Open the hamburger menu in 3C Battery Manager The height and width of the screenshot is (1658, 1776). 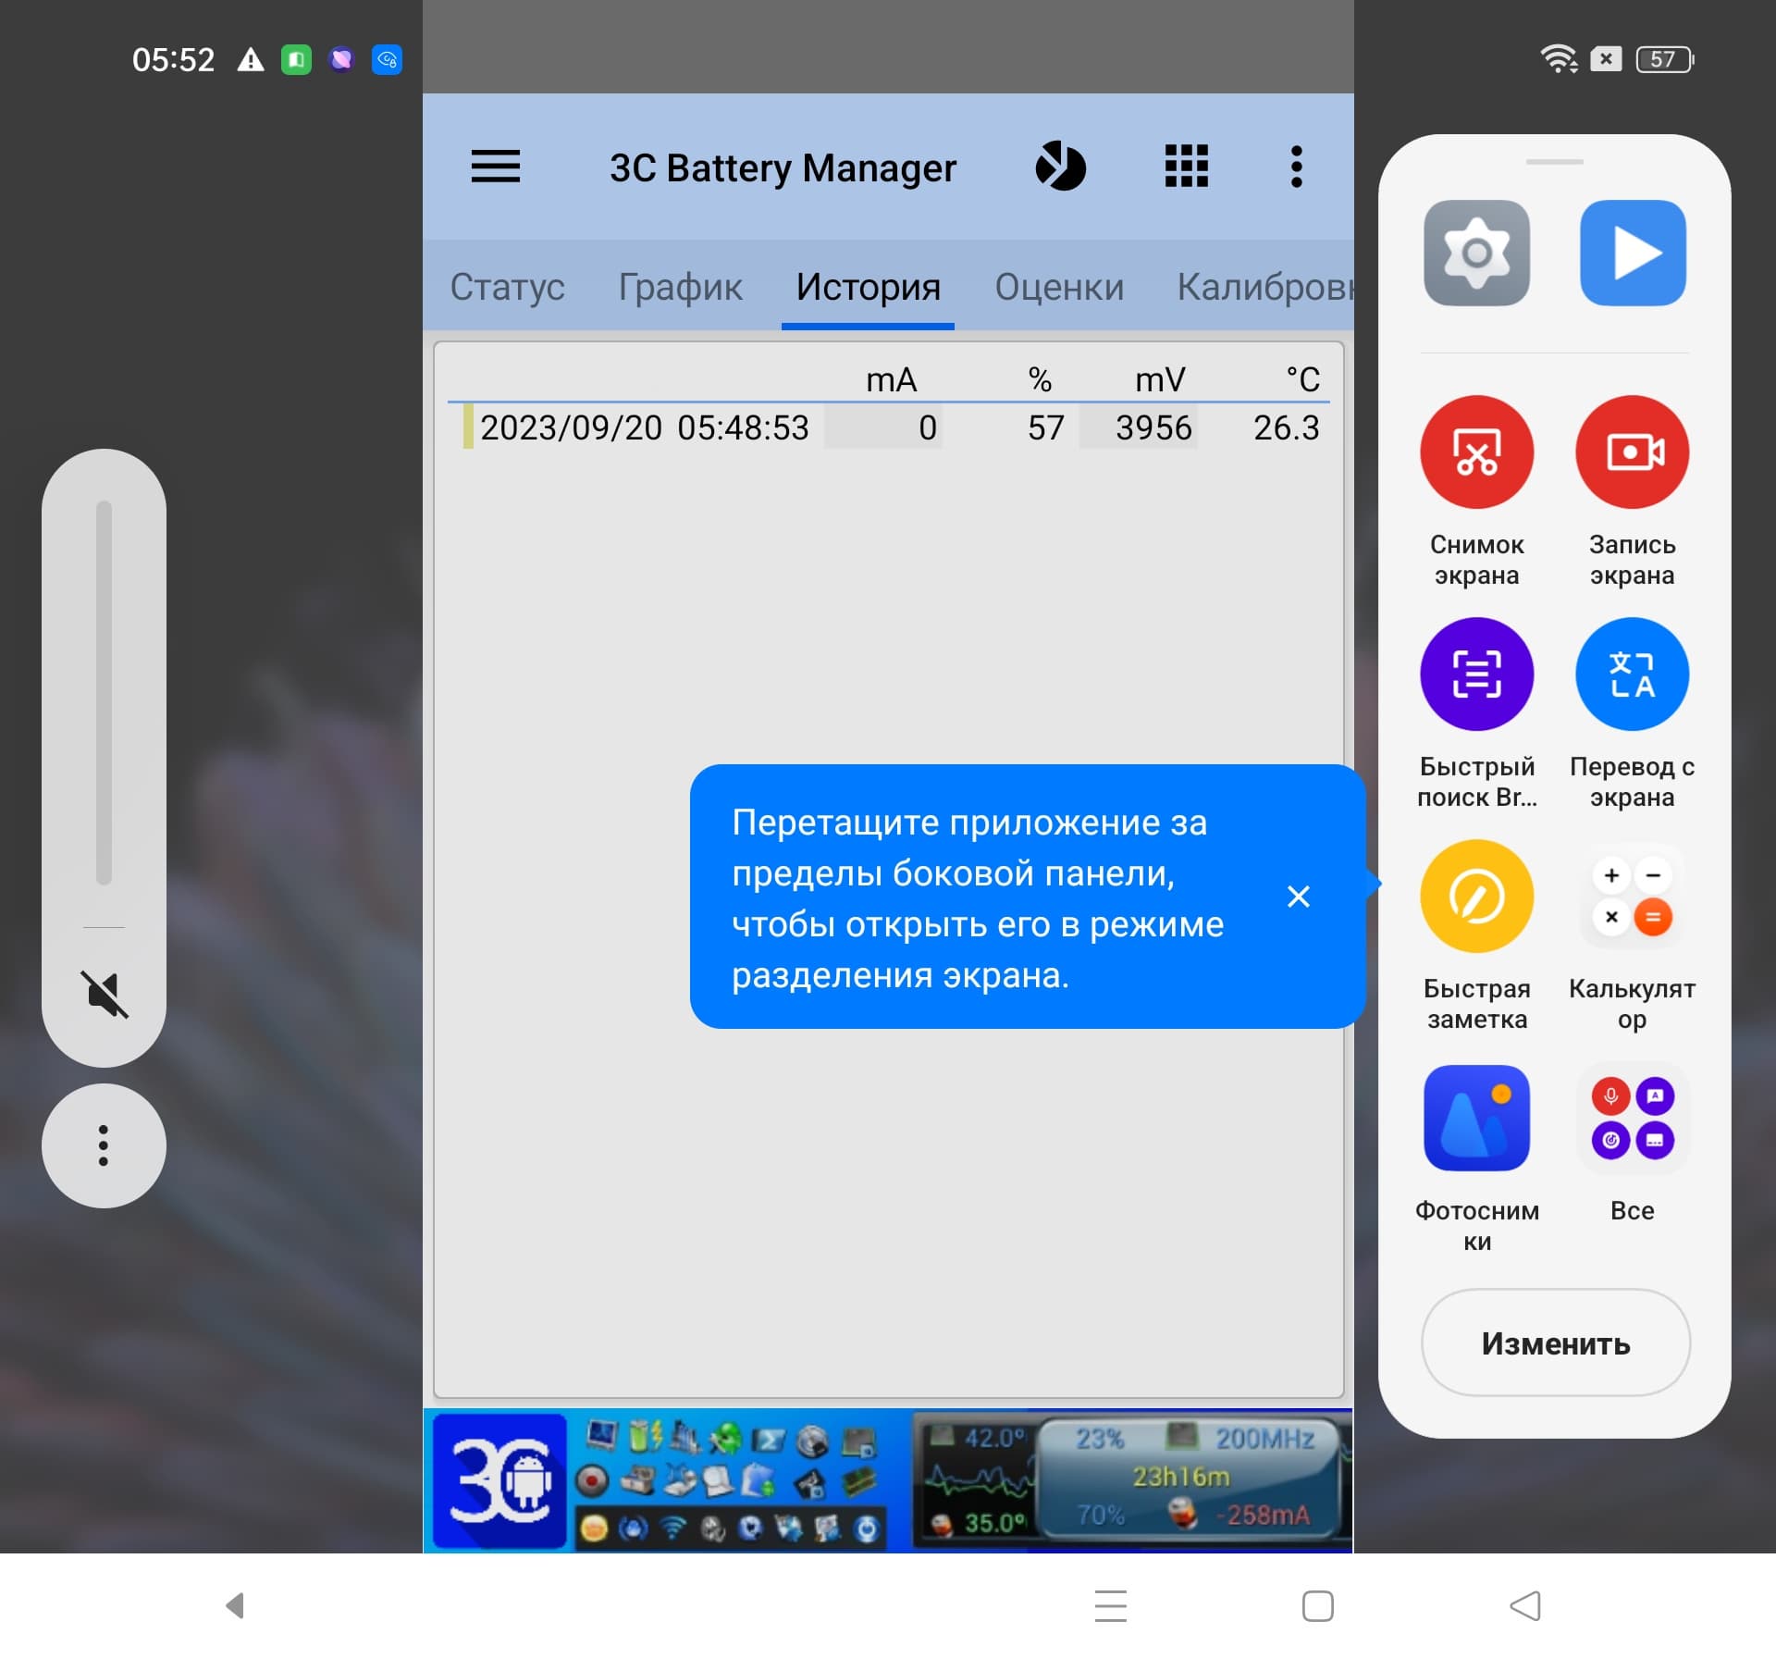pyautogui.click(x=495, y=167)
